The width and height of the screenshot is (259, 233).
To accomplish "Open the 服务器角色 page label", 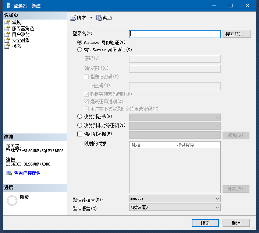I will [x=23, y=28].
